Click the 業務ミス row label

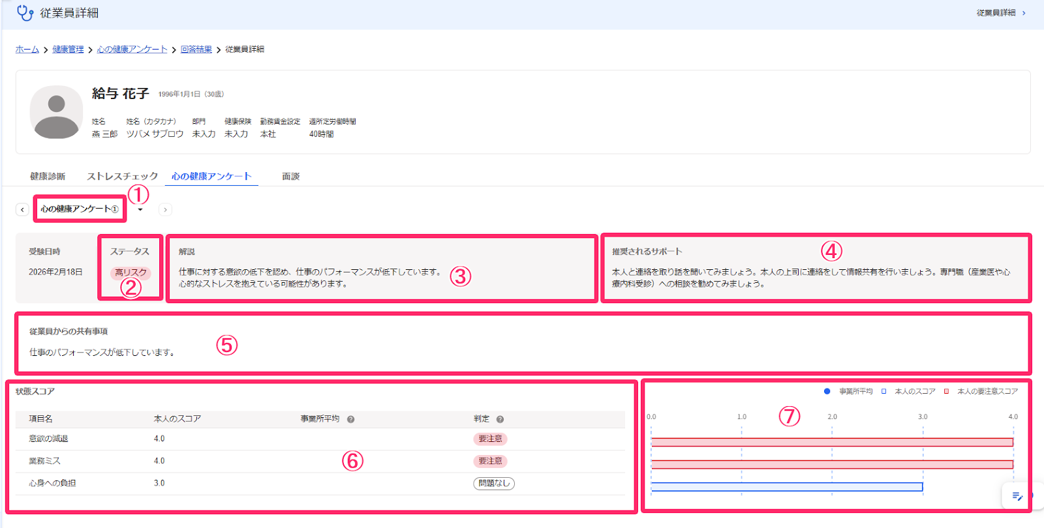(x=44, y=461)
